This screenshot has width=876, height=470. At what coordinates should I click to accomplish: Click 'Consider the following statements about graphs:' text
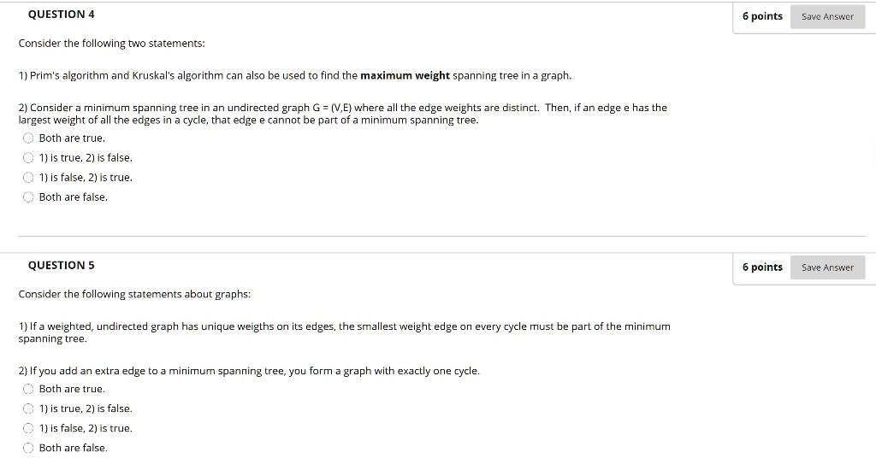click(134, 294)
